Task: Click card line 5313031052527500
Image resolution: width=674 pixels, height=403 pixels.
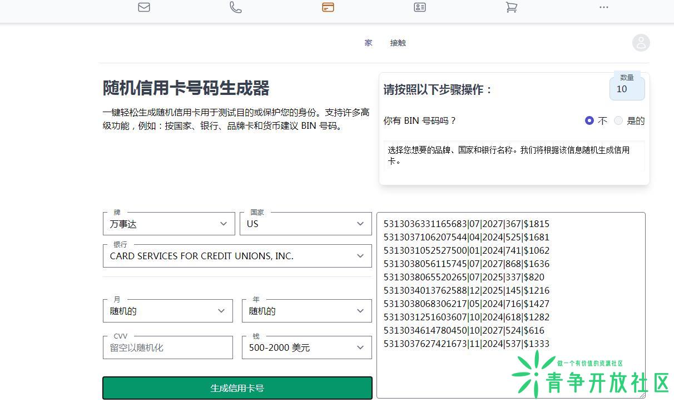Action: tap(467, 250)
